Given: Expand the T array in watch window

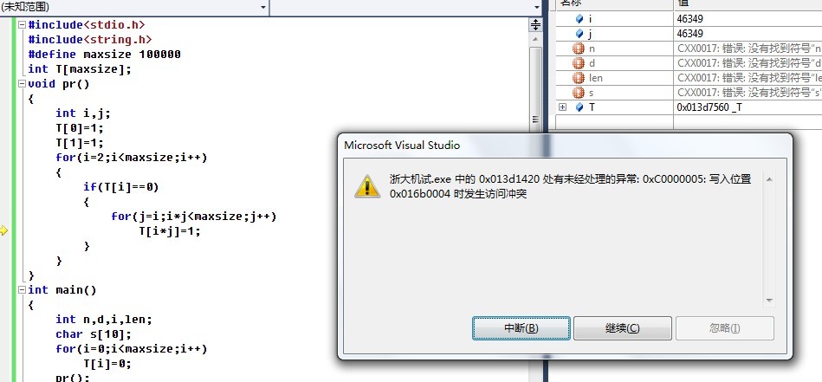Looking at the screenshot, I should click(562, 107).
